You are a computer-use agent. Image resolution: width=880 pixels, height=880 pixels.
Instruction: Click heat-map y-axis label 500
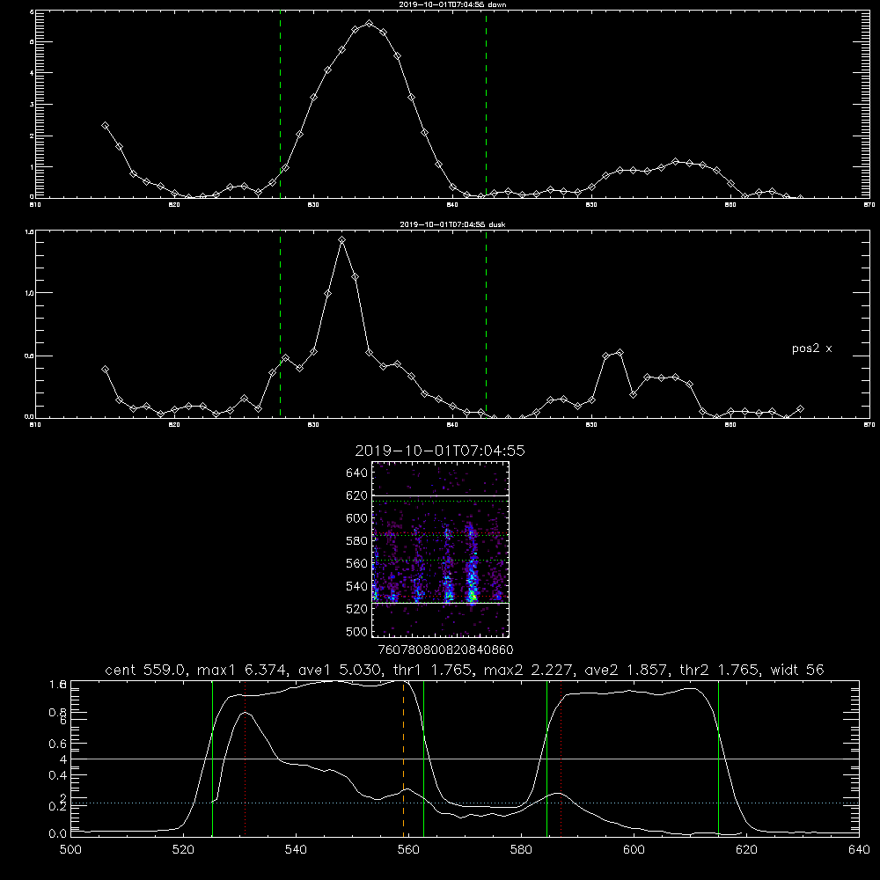(357, 631)
